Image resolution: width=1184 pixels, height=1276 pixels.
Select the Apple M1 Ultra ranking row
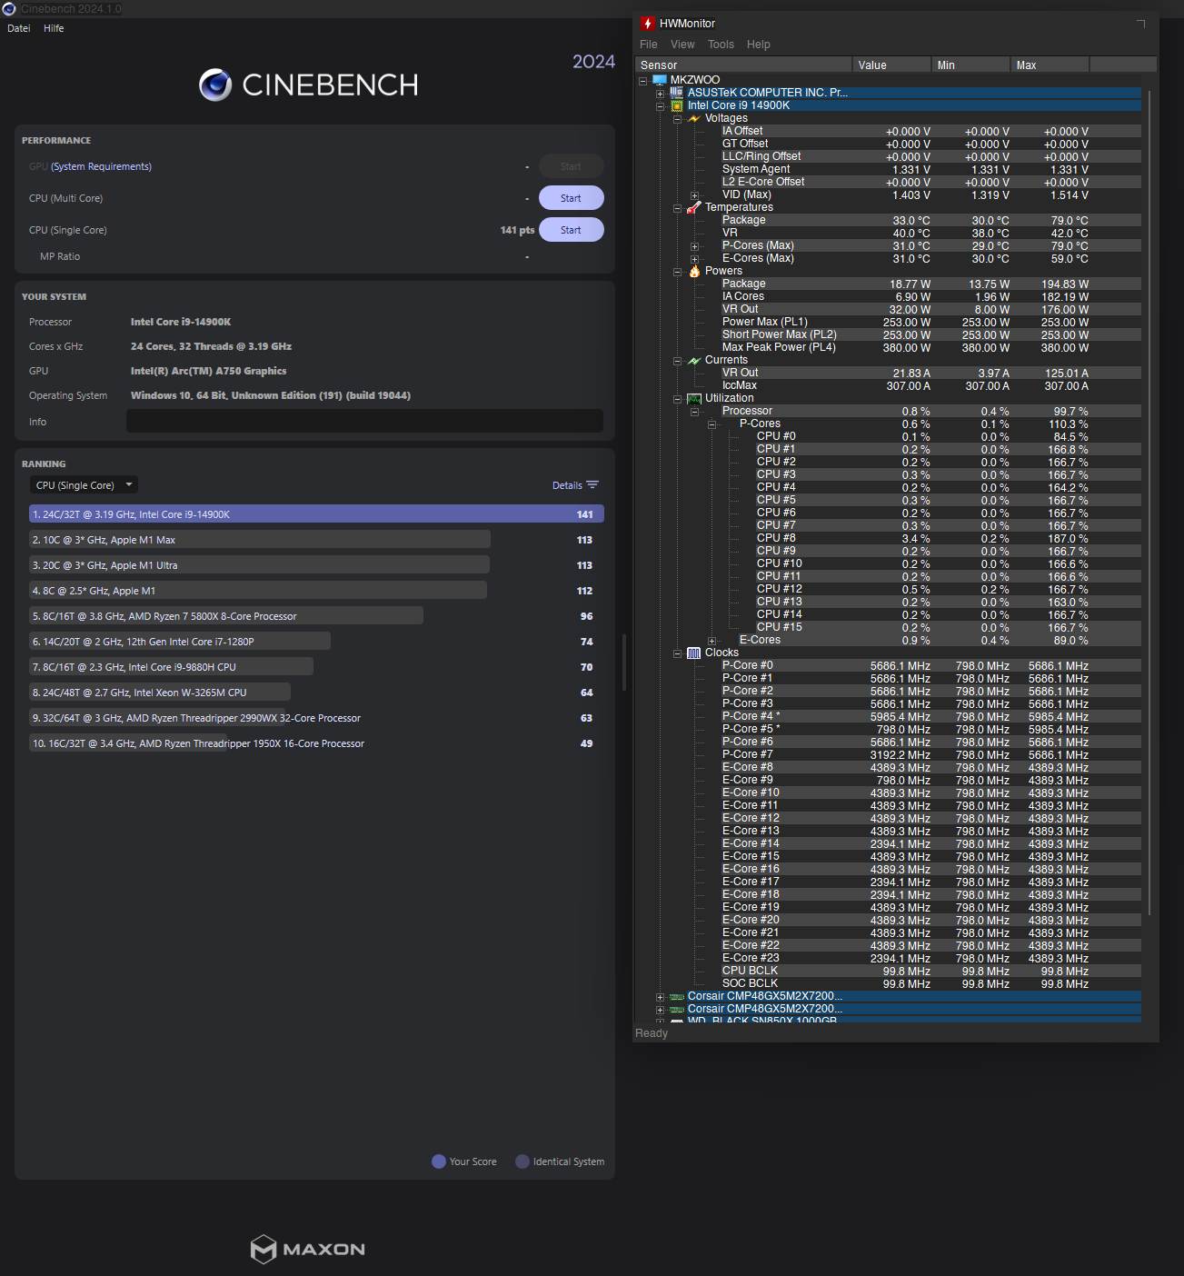click(316, 565)
